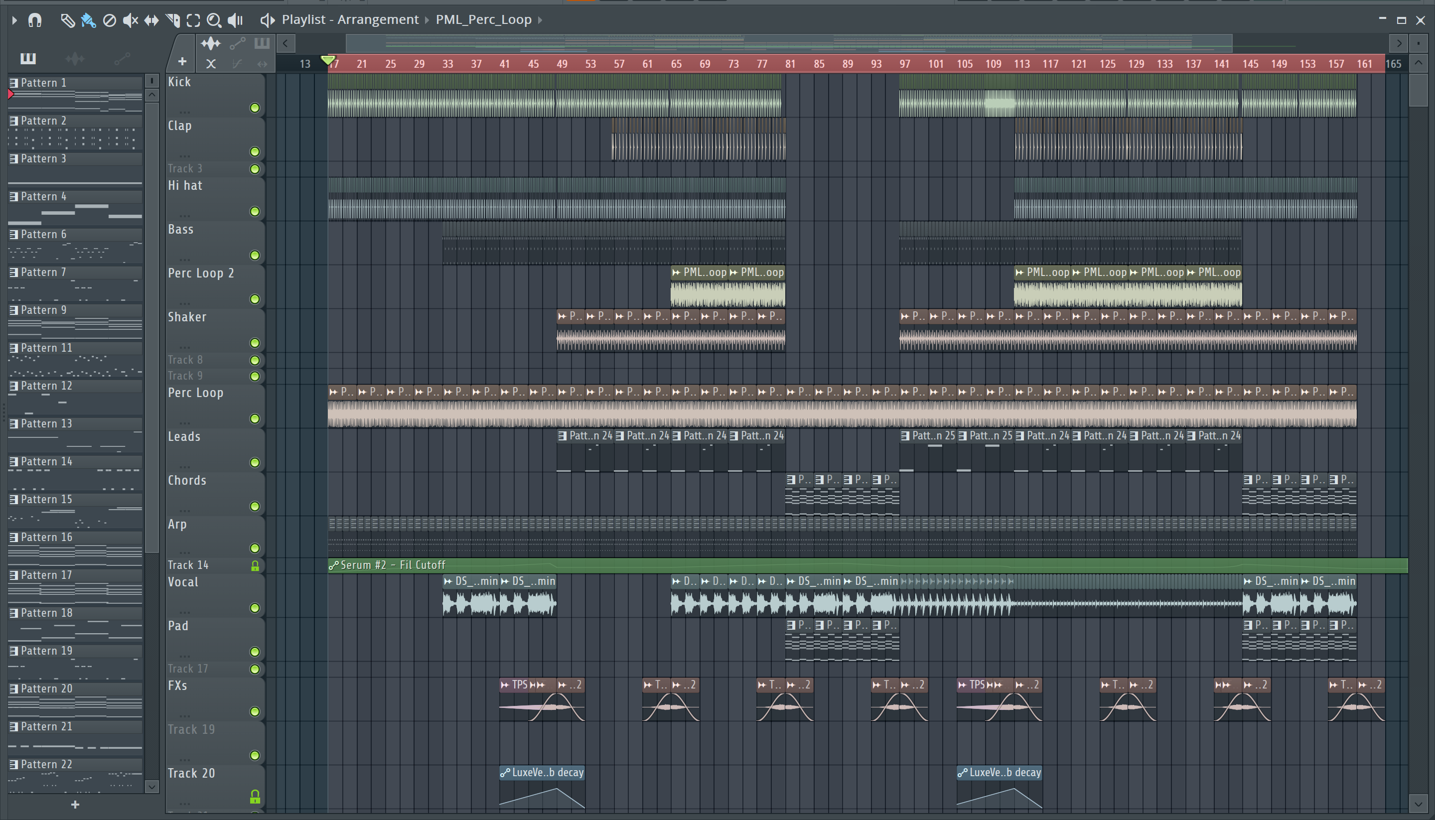Mute the Leads track
Viewport: 1435px width, 820px height.
point(255,462)
